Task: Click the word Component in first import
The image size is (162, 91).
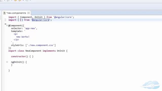Action: pyautogui.click(x=26, y=17)
